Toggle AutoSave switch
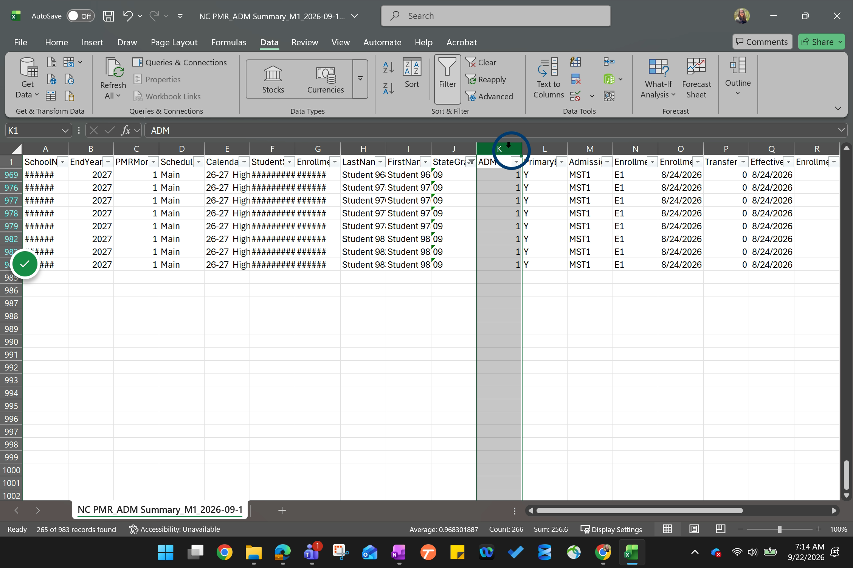Screen dimensions: 853x568 [x=81, y=16]
